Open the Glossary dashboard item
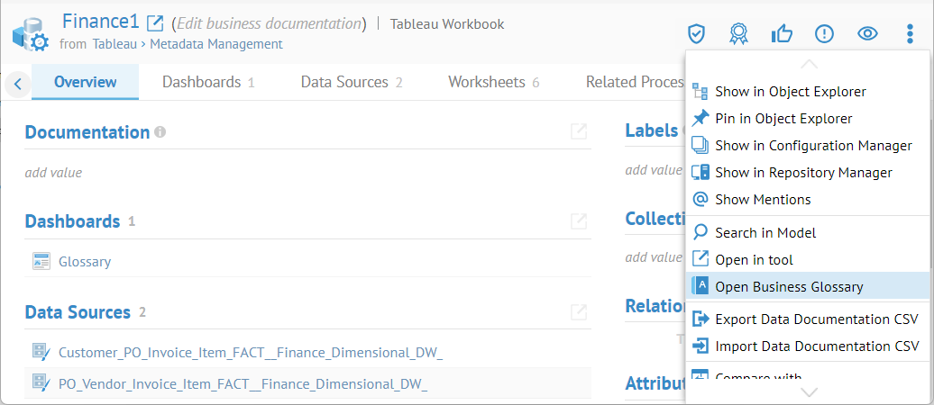934x405 pixels. 85,262
